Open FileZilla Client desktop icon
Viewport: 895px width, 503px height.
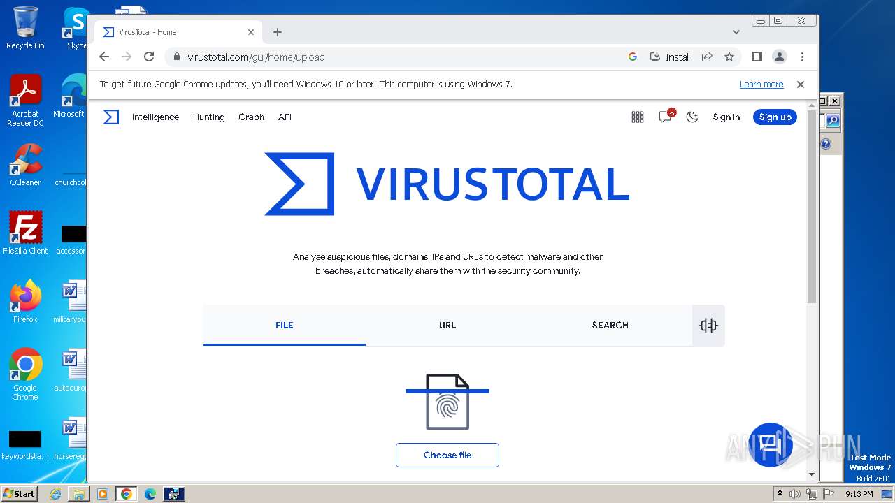tap(25, 233)
